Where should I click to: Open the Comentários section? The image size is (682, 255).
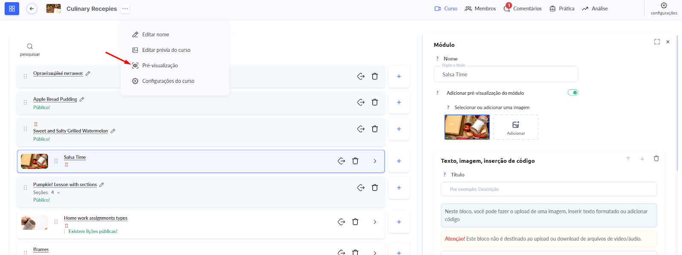pos(523,8)
